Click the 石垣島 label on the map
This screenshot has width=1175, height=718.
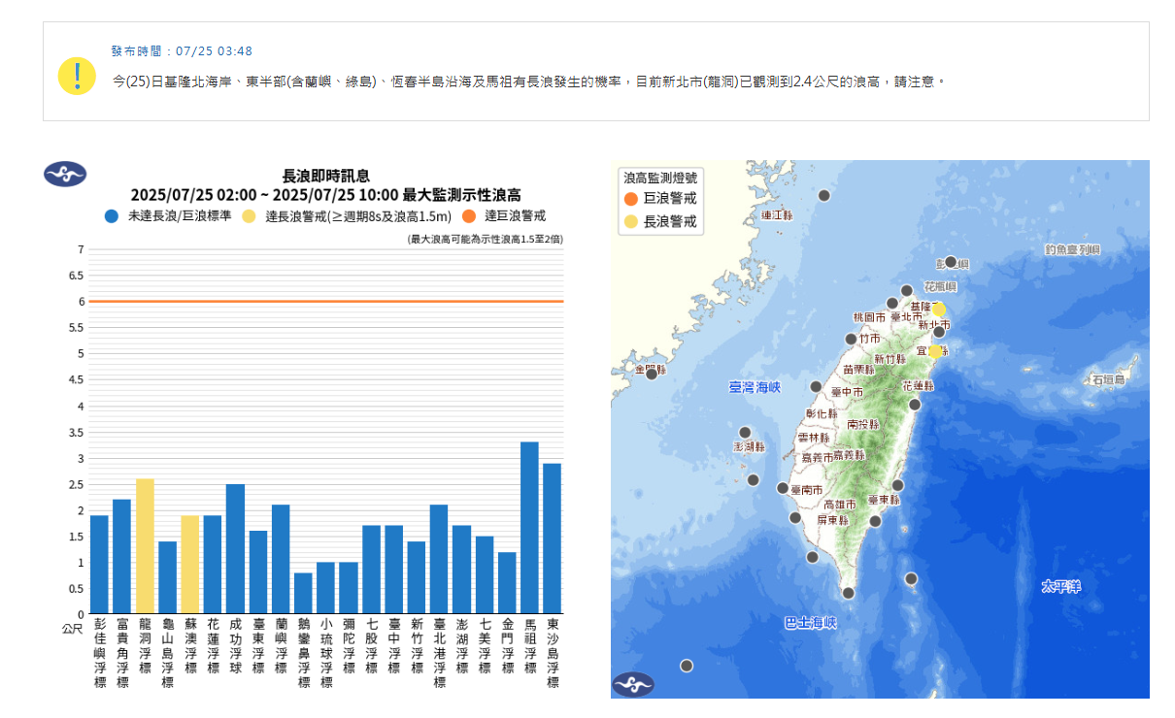(1108, 379)
